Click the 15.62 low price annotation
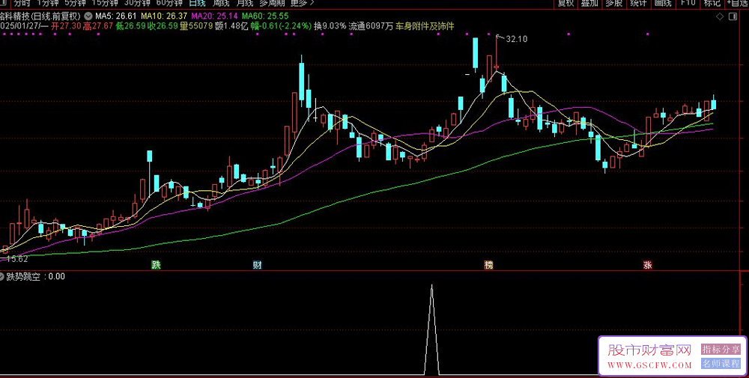Image resolution: width=749 pixels, height=378 pixels. (x=16, y=259)
